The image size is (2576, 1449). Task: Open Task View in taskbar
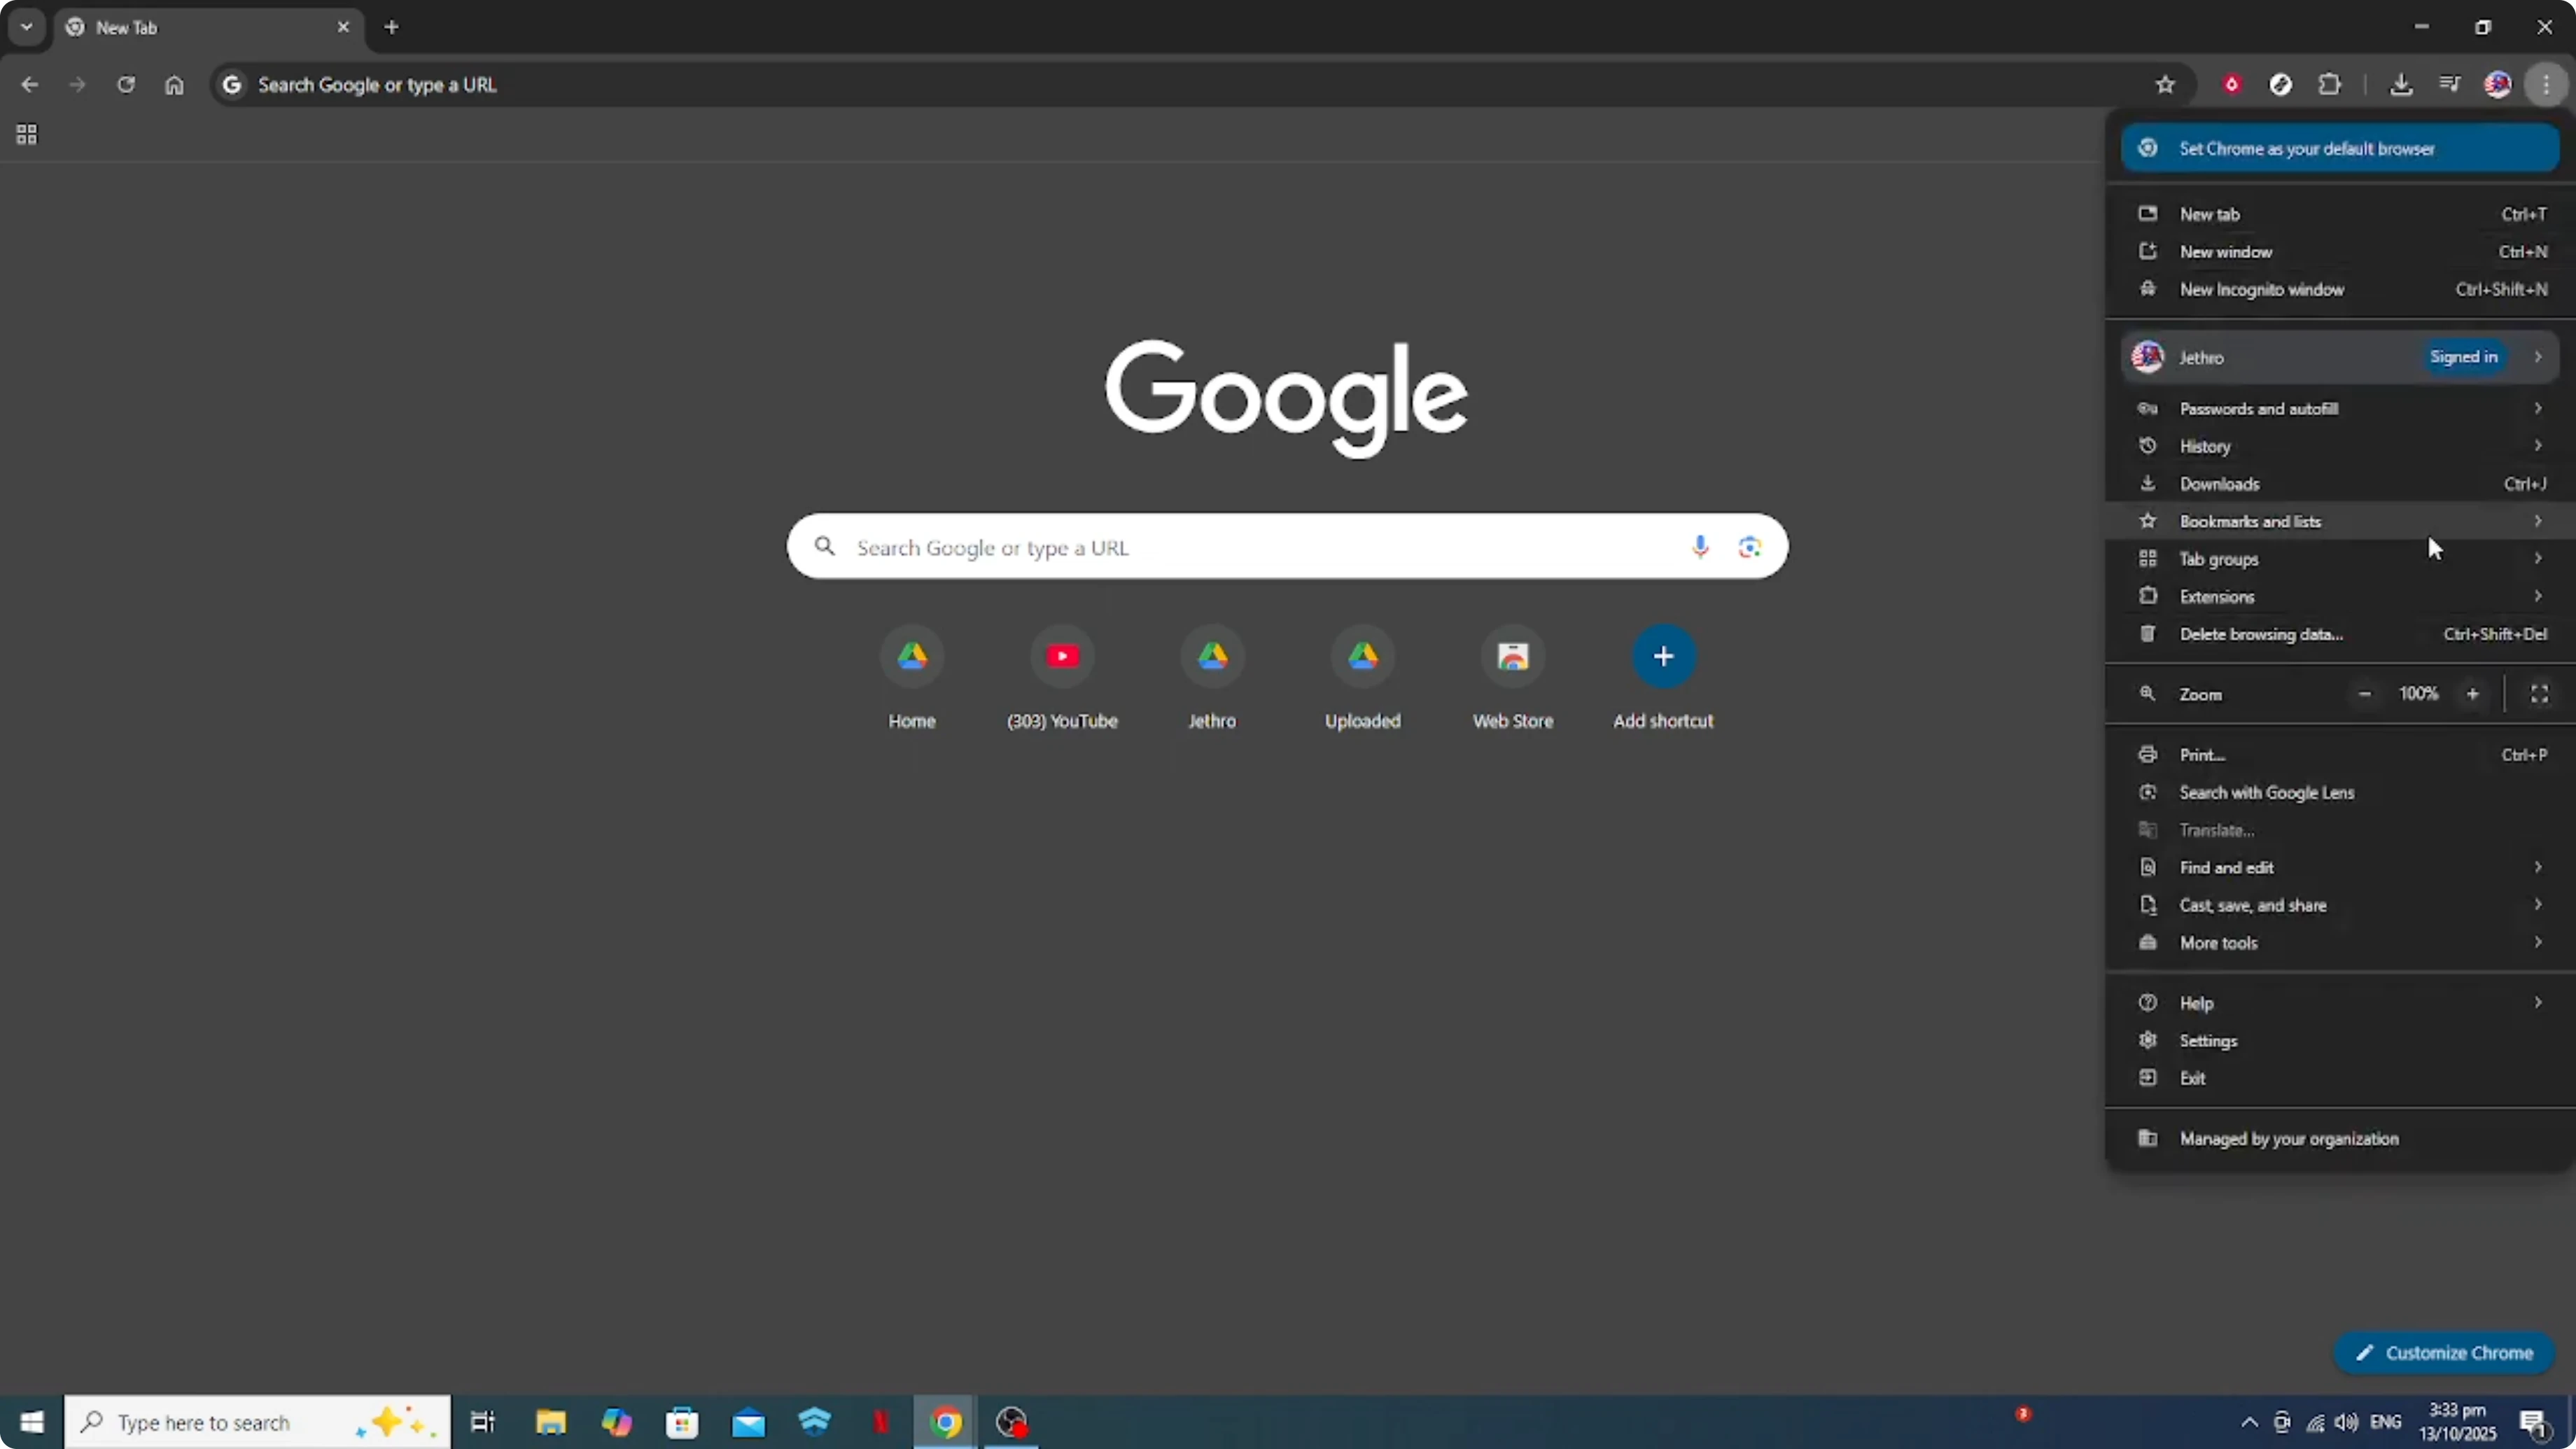point(483,1422)
